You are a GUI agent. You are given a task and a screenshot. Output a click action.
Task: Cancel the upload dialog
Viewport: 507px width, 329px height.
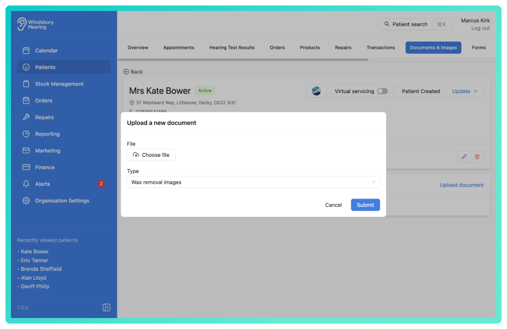pos(333,205)
